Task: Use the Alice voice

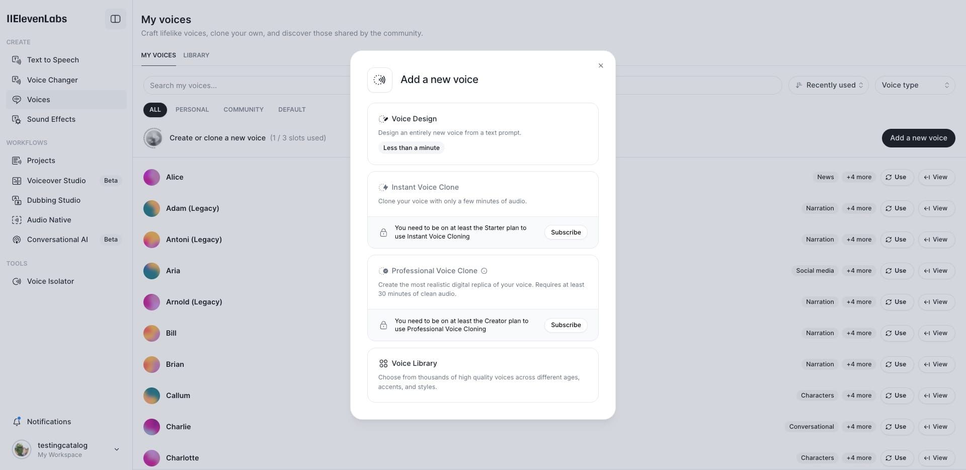Action: [x=897, y=177]
